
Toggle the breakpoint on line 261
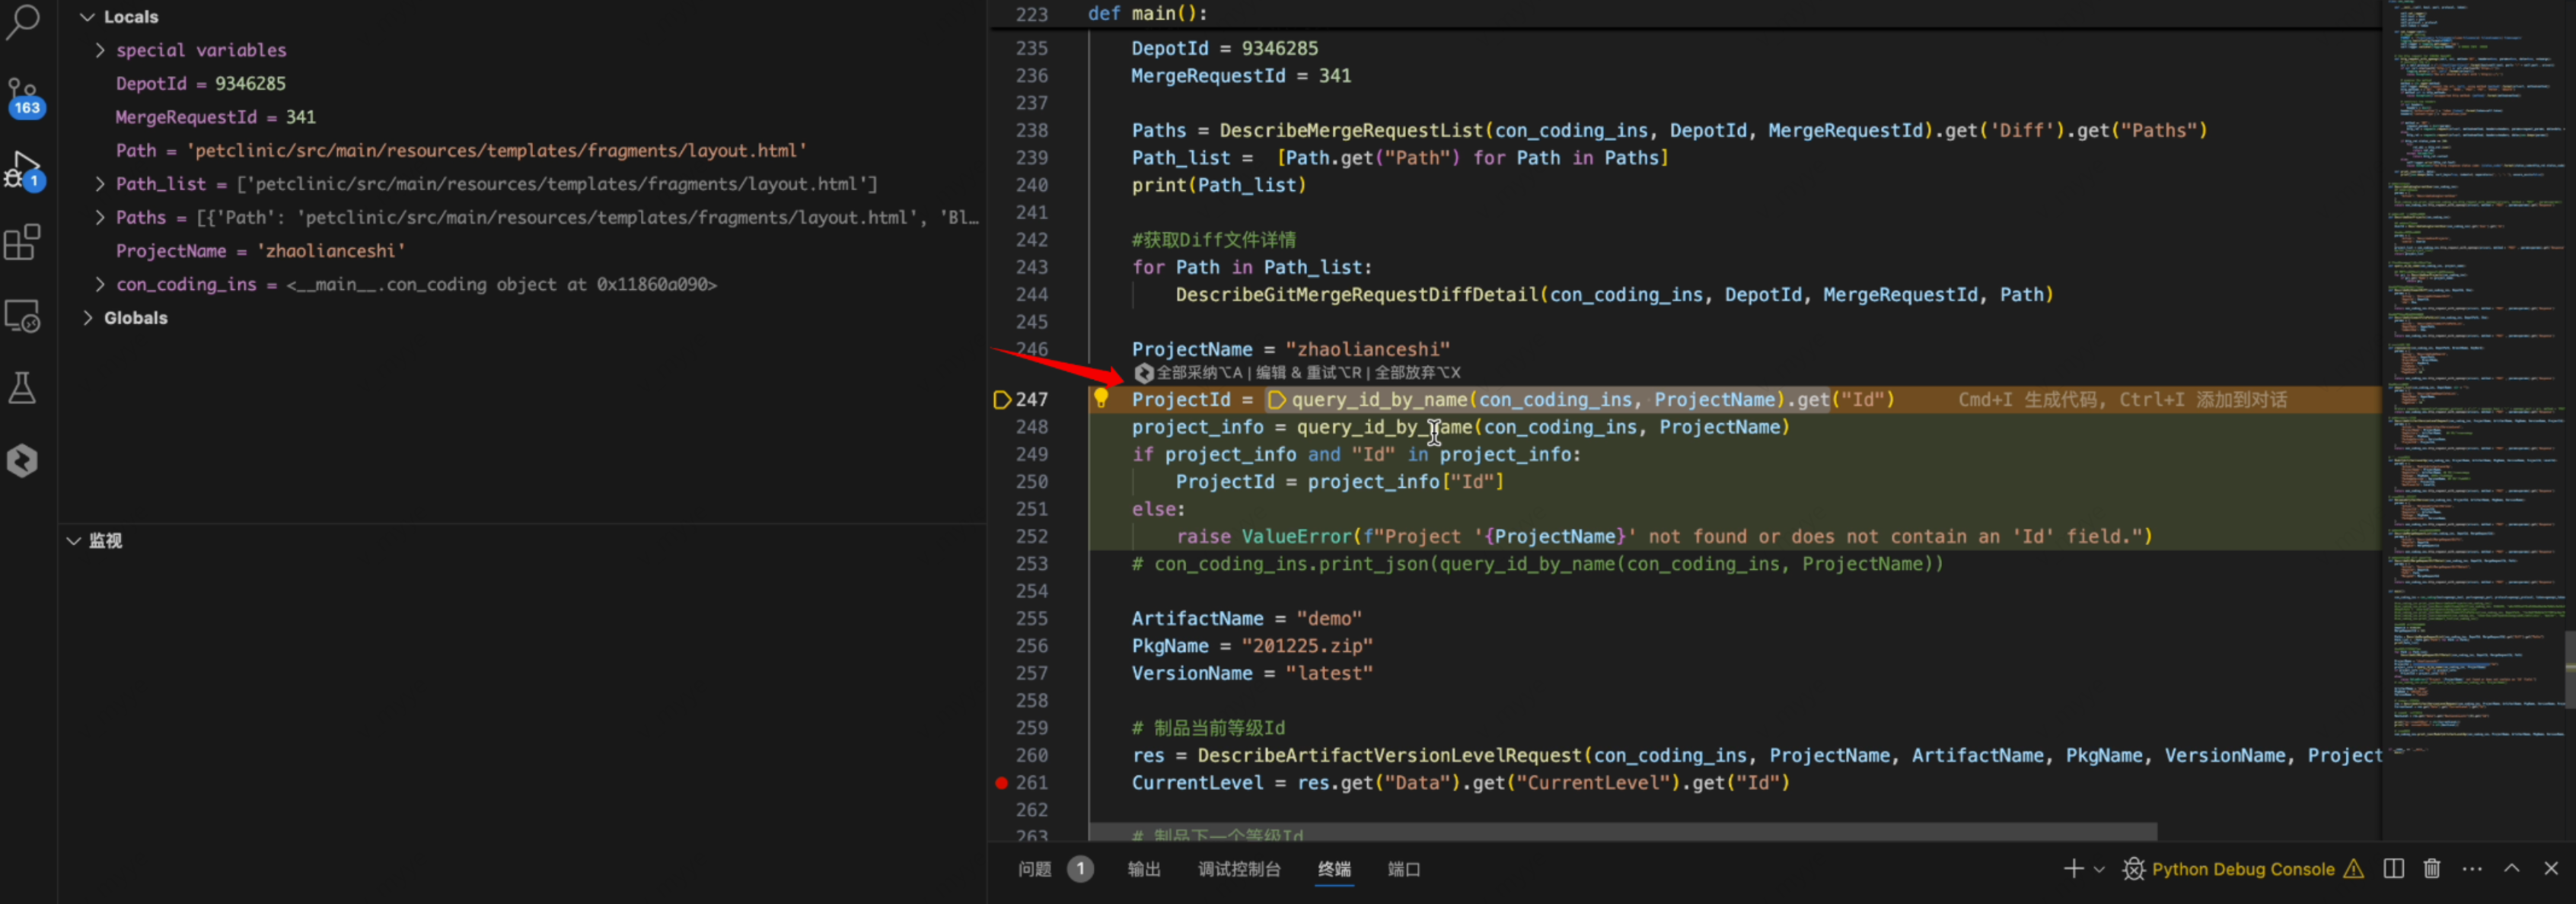point(1001,783)
